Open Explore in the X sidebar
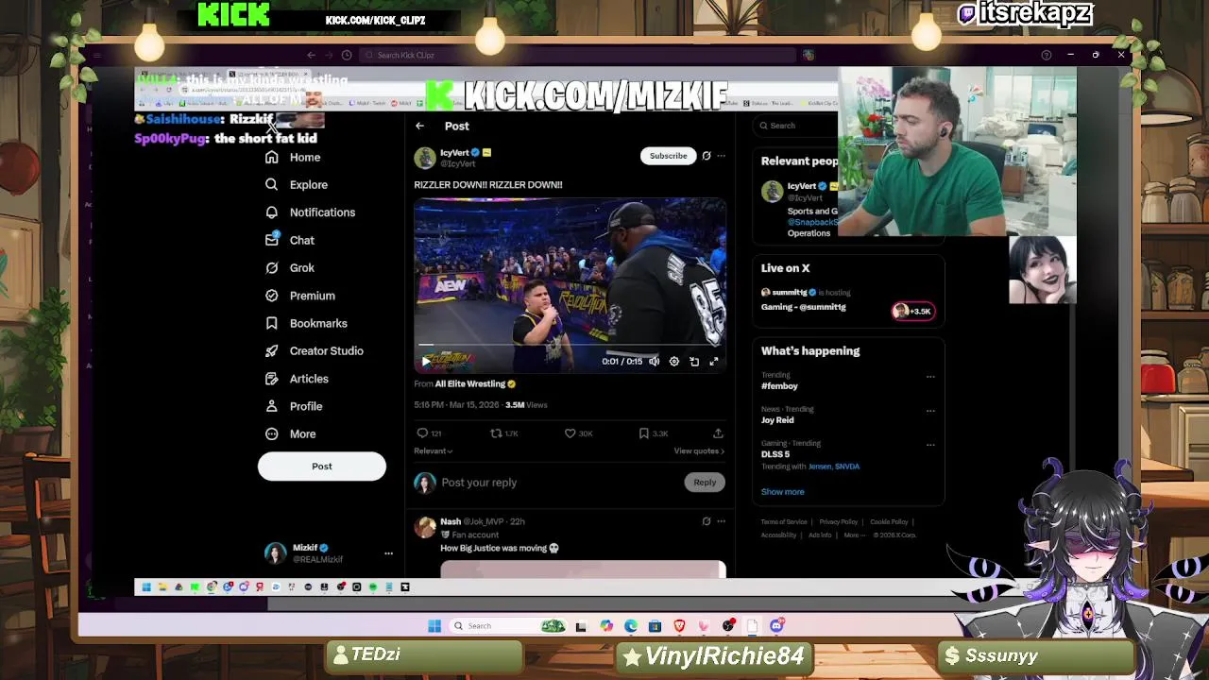This screenshot has height=680, width=1209. 297,185
